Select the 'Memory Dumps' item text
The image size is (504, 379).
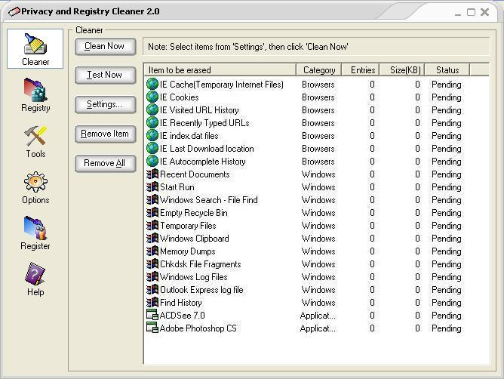pyautogui.click(x=188, y=251)
